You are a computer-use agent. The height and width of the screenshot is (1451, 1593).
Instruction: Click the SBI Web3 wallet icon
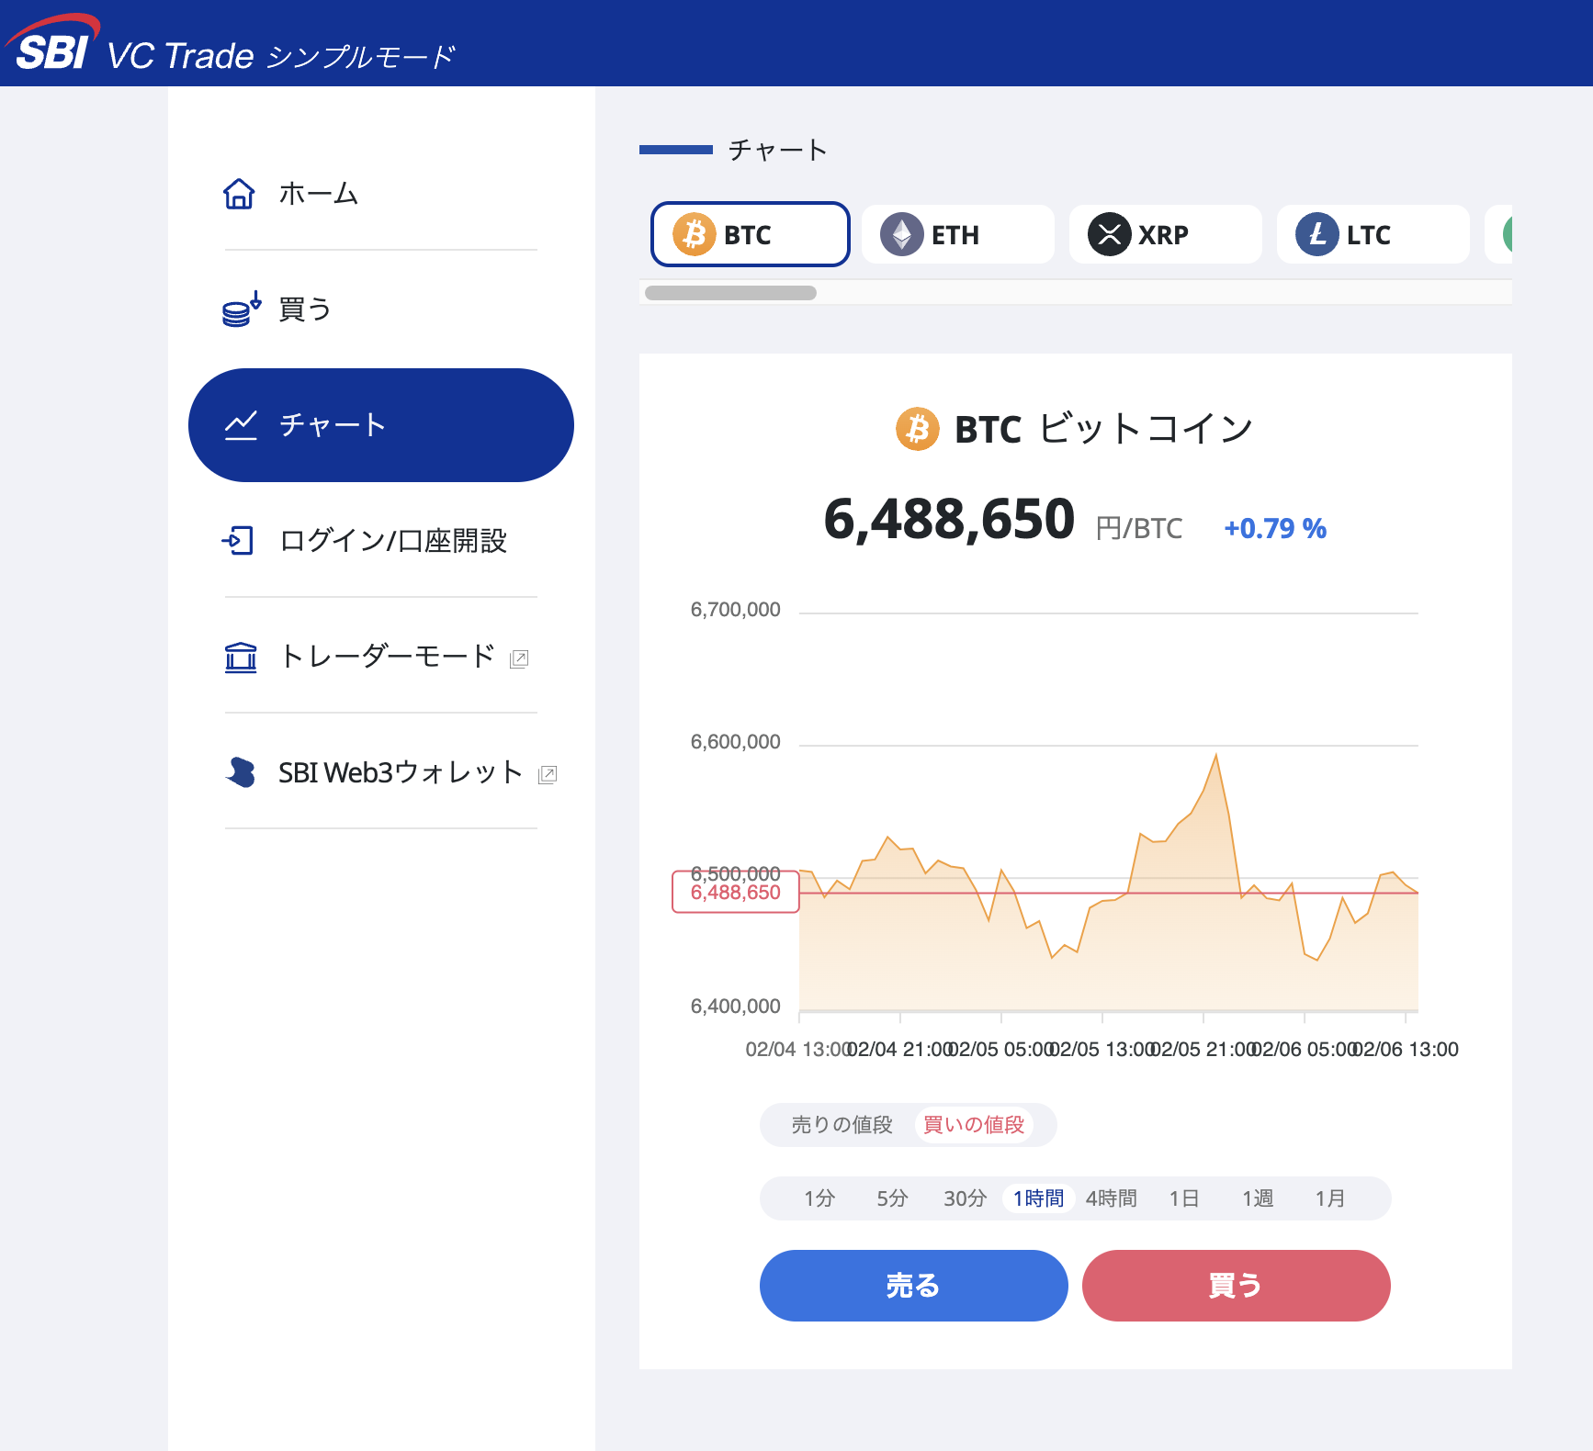pyautogui.click(x=241, y=772)
